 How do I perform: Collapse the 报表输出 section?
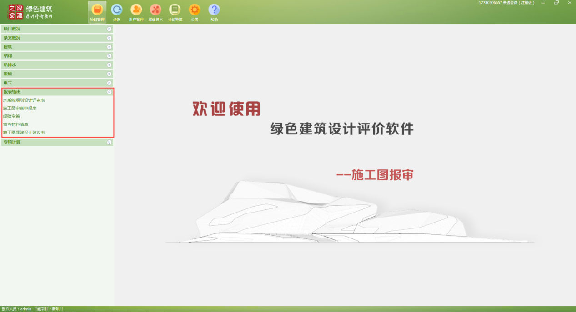109,92
